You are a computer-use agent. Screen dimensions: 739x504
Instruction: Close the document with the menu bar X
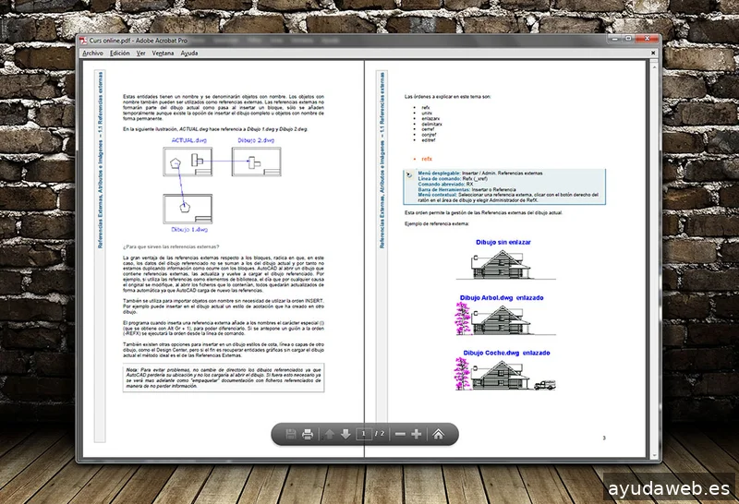click(653, 54)
